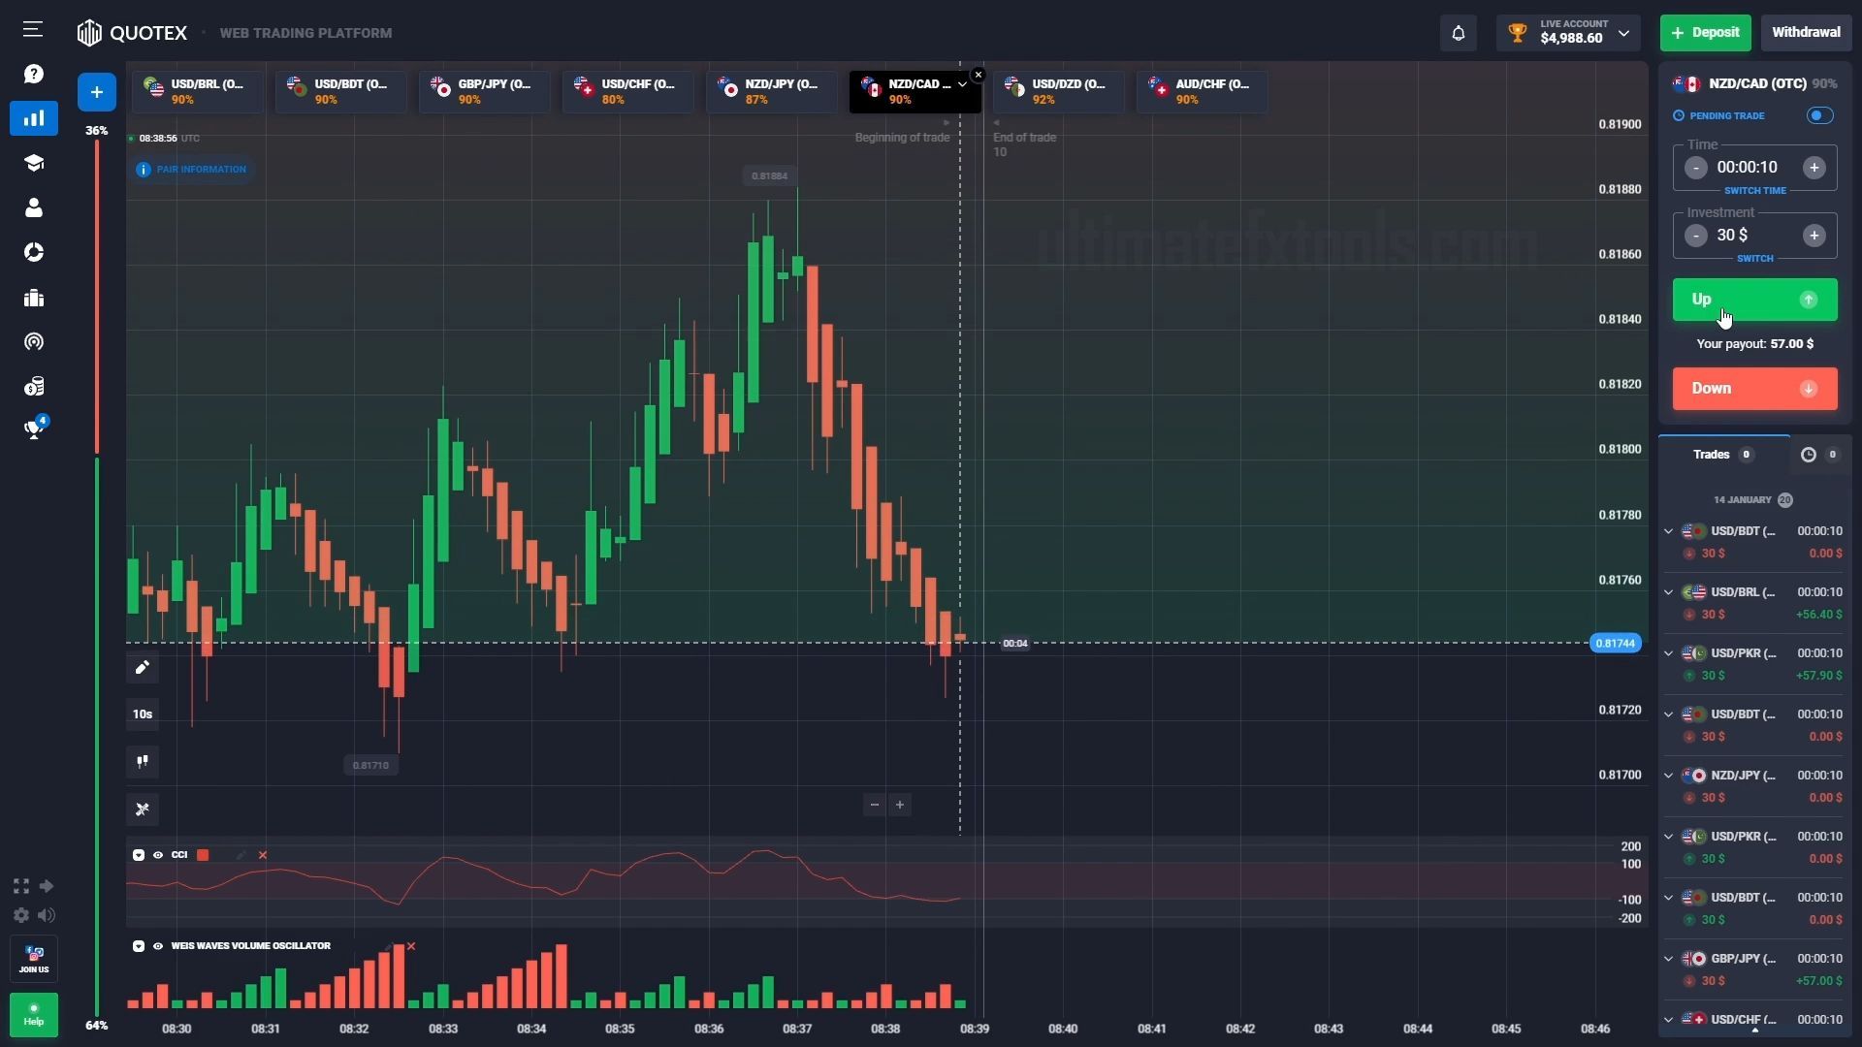This screenshot has height=1047, width=1862.
Task: Open Pair Information
Action: pos(192,170)
